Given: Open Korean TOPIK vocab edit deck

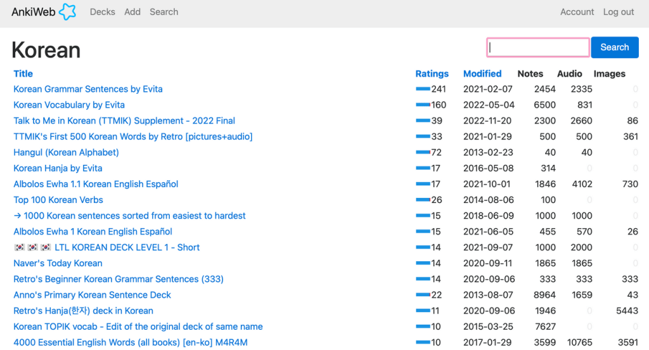Looking at the screenshot, I should point(138,327).
